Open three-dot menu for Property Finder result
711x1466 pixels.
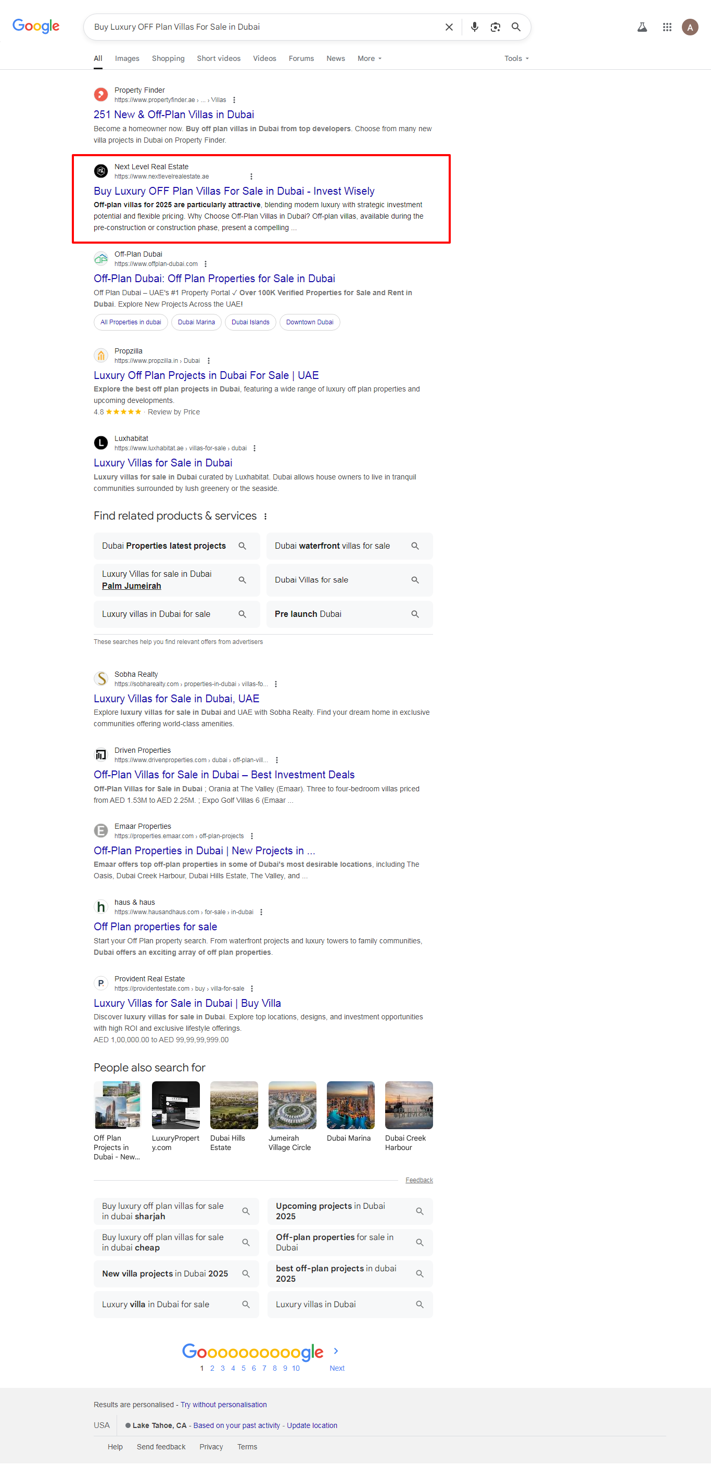(x=234, y=99)
